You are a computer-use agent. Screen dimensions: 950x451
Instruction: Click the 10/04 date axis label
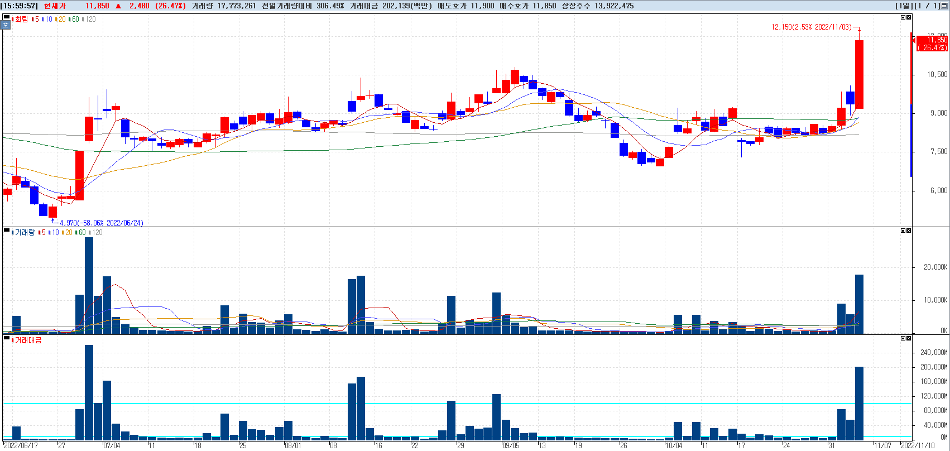tap(674, 445)
